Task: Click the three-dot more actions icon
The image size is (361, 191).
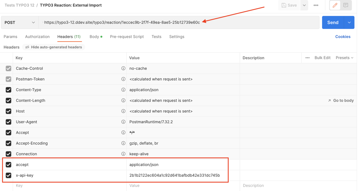Action: [x=316, y=5]
